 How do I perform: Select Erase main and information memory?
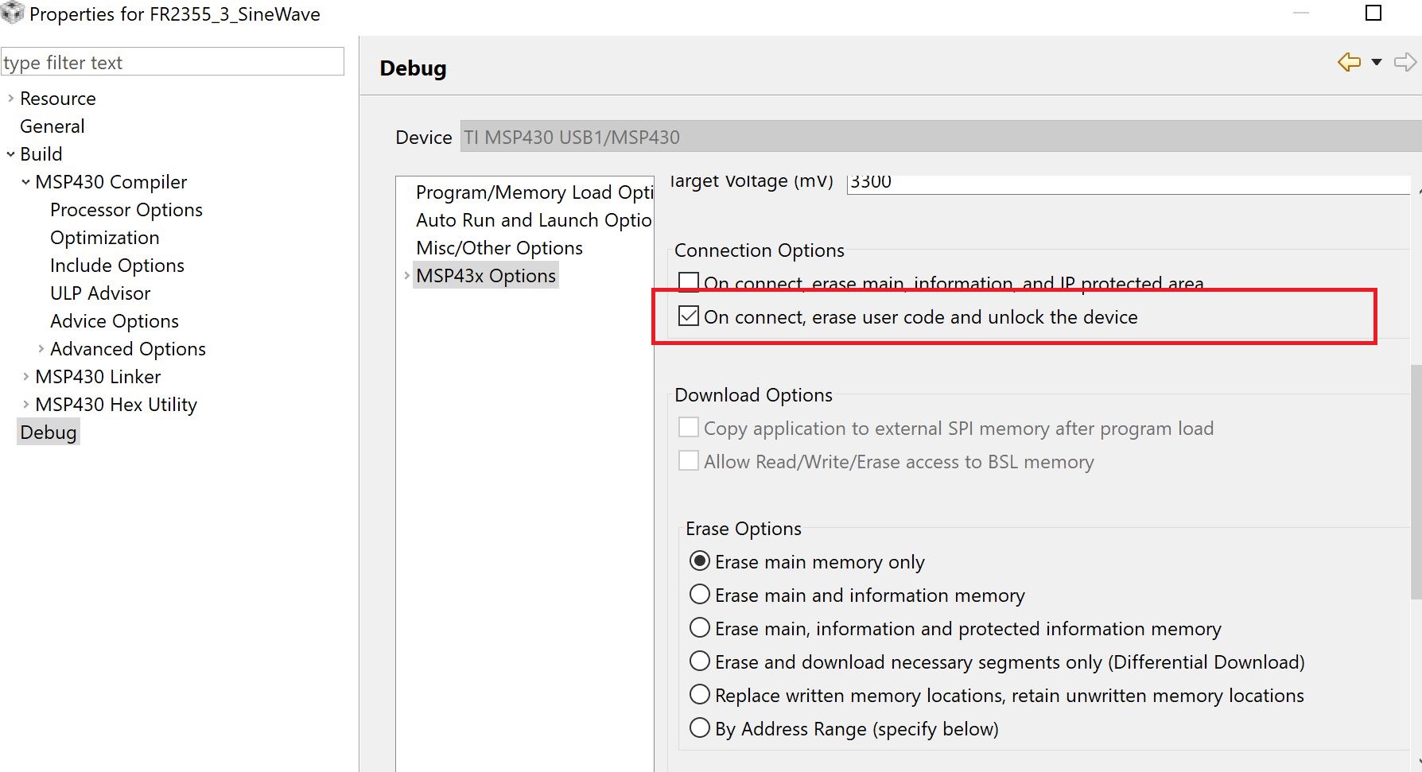700,595
